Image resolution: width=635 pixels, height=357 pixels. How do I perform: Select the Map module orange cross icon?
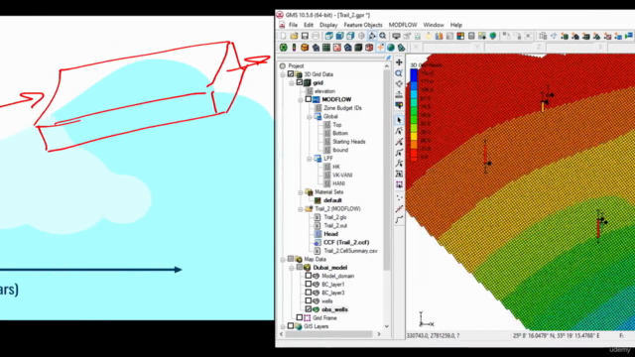[380, 48]
